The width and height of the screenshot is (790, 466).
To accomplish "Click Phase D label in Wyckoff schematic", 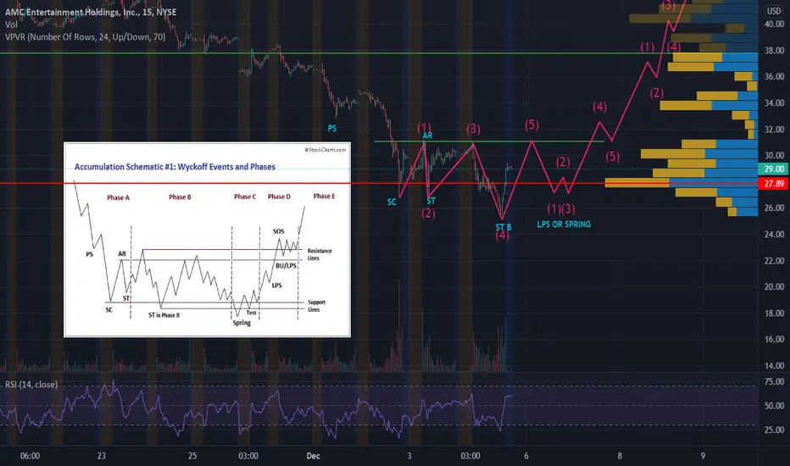I will pos(279,197).
